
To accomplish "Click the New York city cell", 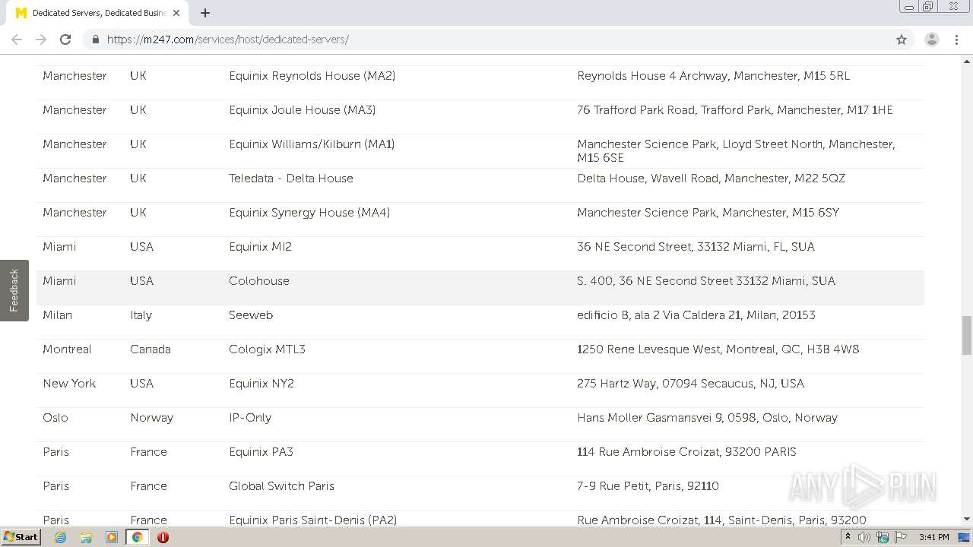I will click(69, 384).
